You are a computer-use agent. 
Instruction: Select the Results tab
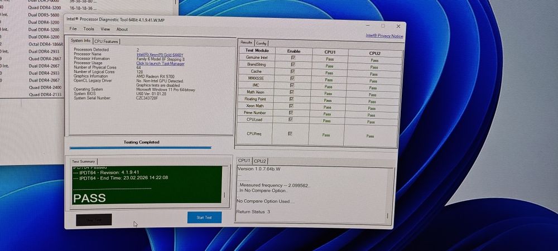pyautogui.click(x=246, y=42)
